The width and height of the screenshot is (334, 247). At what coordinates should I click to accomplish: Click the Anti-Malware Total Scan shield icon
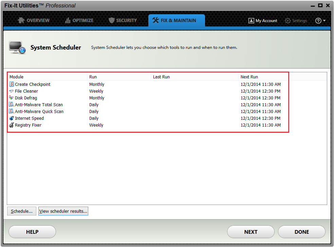[11, 104]
